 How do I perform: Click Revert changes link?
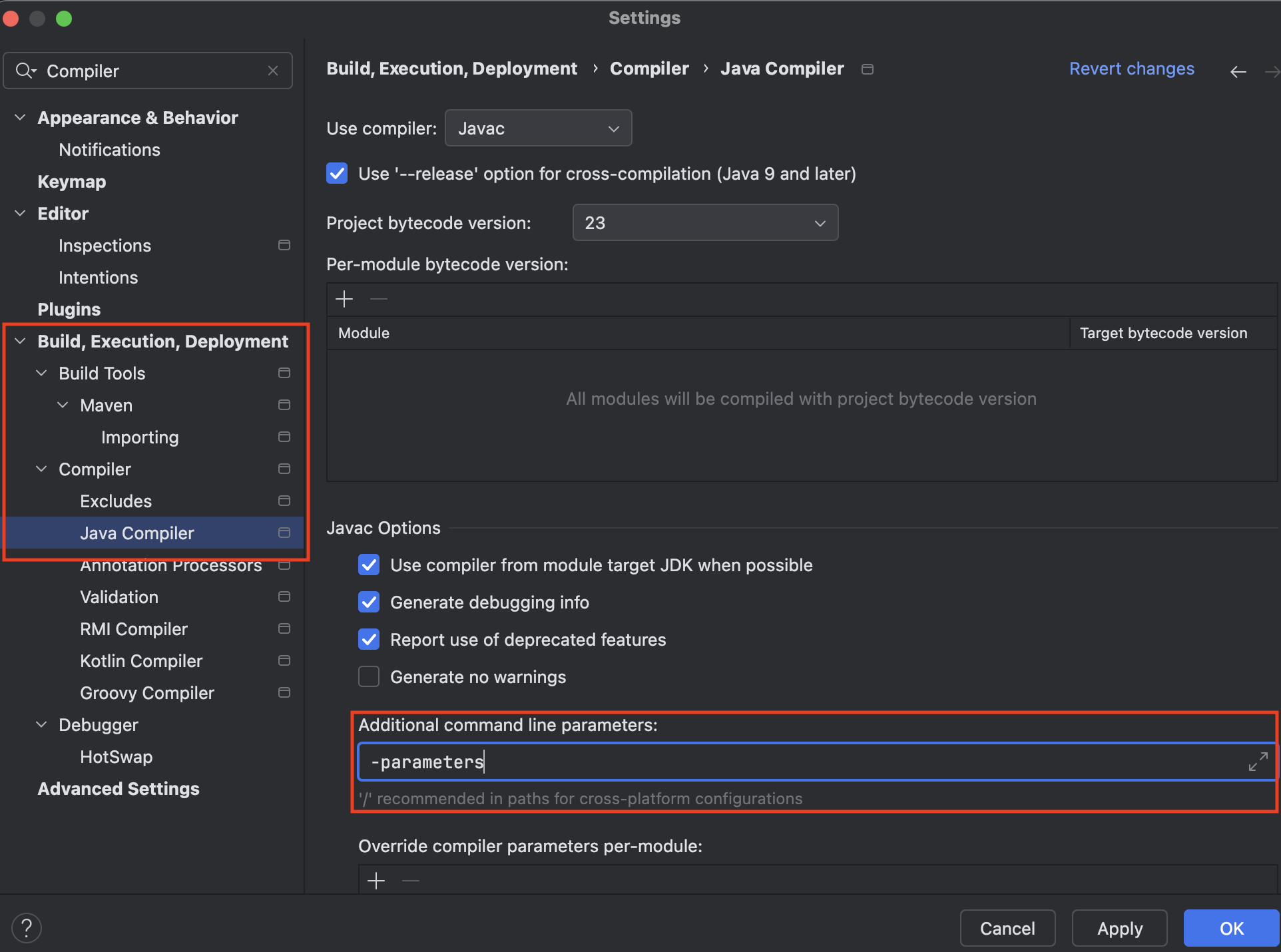pos(1131,69)
